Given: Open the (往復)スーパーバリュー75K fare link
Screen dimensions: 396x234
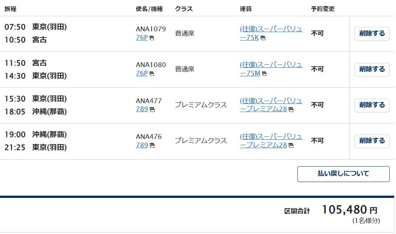Looking at the screenshot, I should tap(271, 33).
